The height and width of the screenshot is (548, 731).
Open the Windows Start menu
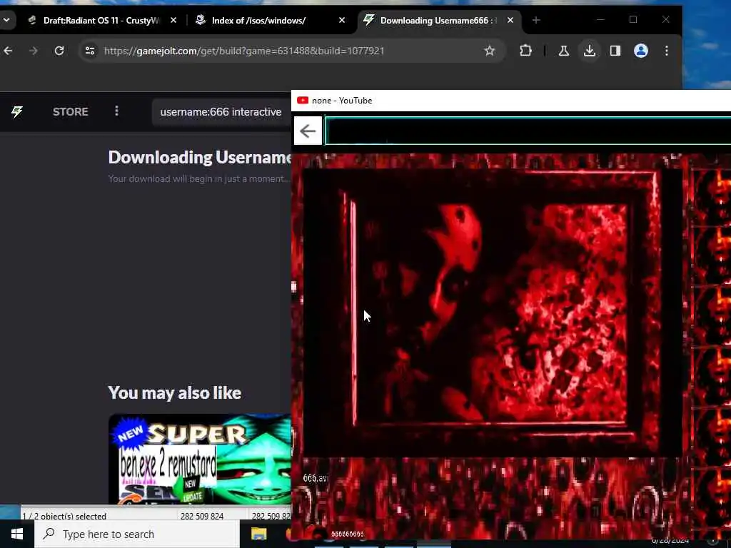17,534
